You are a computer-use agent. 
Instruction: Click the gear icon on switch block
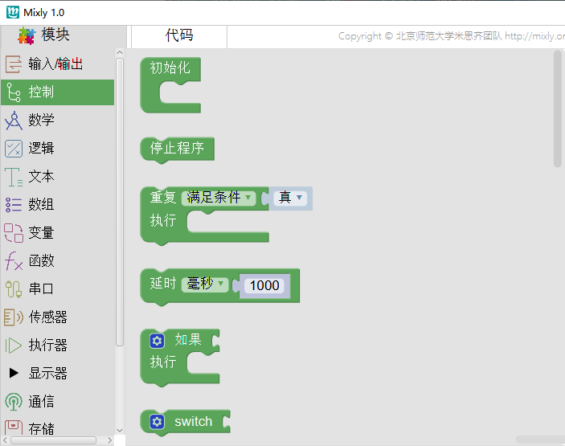pyautogui.click(x=157, y=422)
